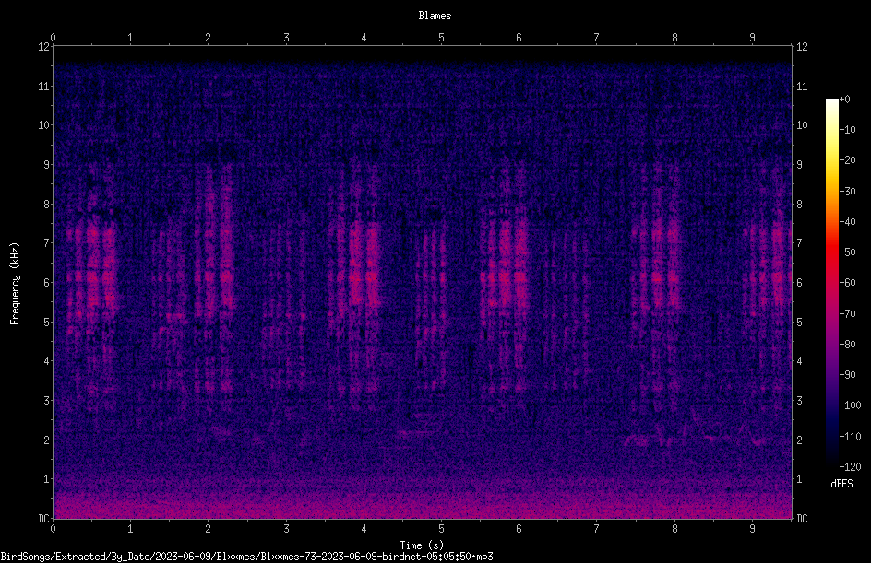Click the "-20" value on the color scale
The height and width of the screenshot is (563, 871).
pos(847,160)
